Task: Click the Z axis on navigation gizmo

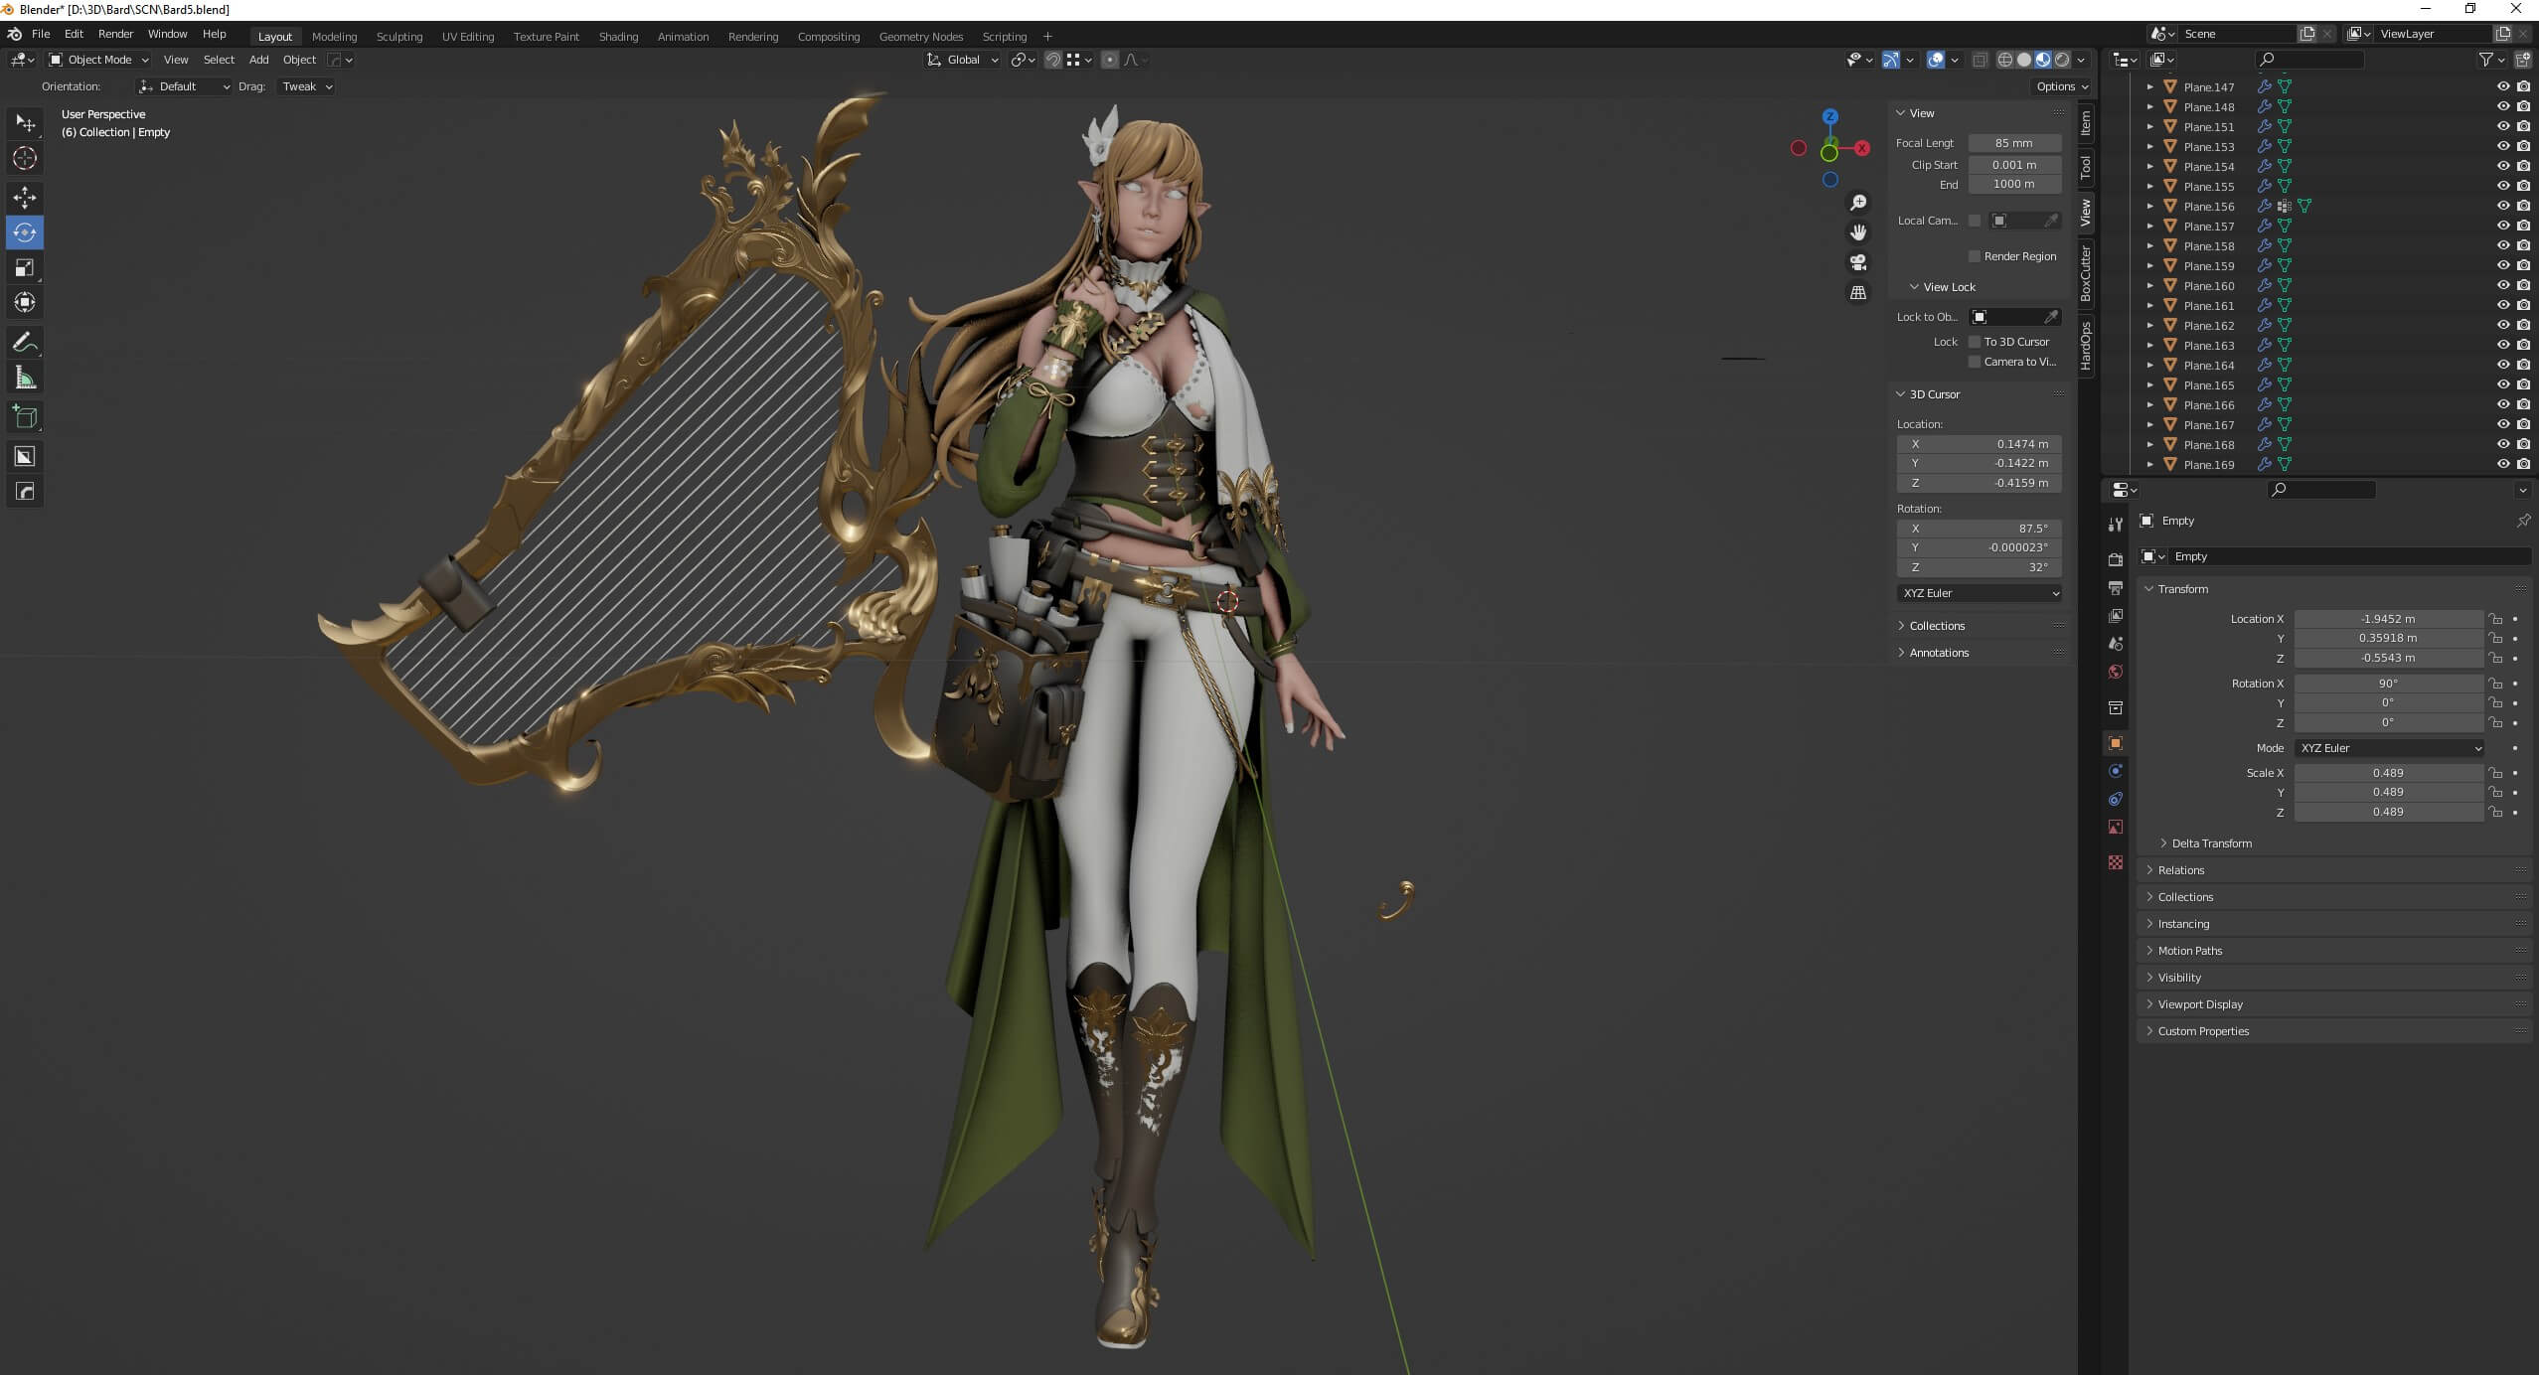Action: click(x=1830, y=116)
